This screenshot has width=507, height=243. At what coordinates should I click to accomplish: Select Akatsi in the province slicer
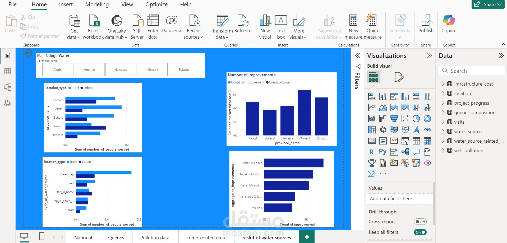click(58, 70)
